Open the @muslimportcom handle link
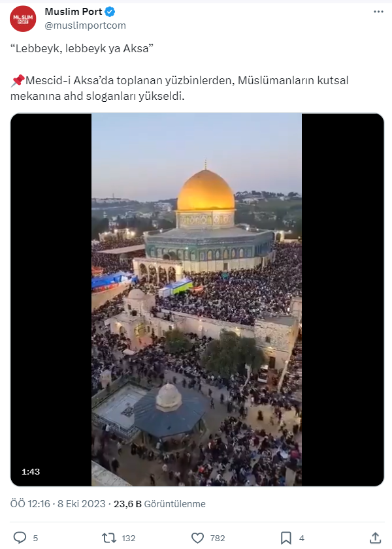Viewport: 392px width, 549px height. (85, 25)
